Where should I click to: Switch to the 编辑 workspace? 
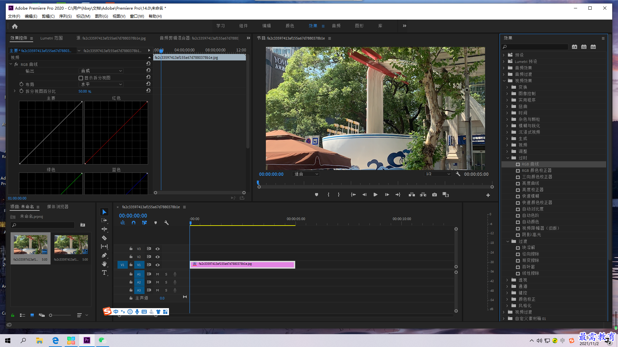pos(267,26)
